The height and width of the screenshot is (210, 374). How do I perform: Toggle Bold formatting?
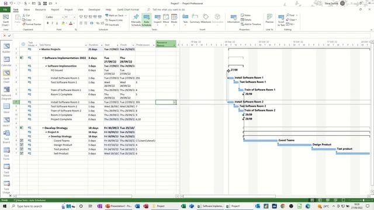coord(48,23)
